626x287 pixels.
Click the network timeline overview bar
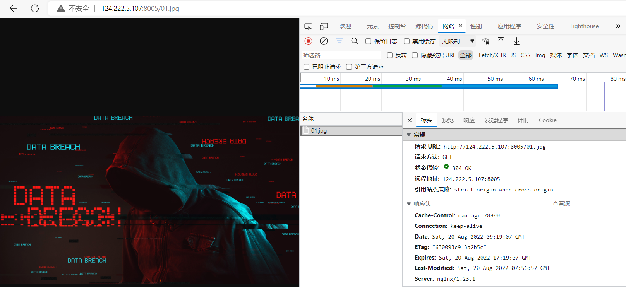point(429,86)
